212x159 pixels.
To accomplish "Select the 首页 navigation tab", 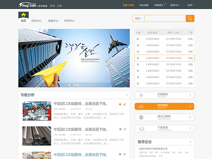I will pos(24,21).
